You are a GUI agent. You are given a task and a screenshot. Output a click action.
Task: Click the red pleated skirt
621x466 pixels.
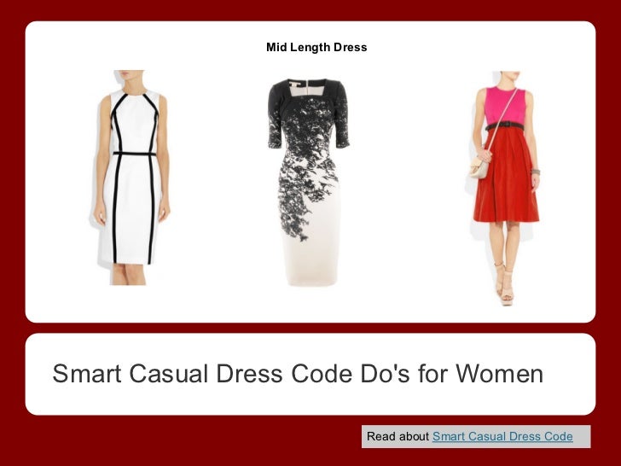pyautogui.click(x=506, y=176)
